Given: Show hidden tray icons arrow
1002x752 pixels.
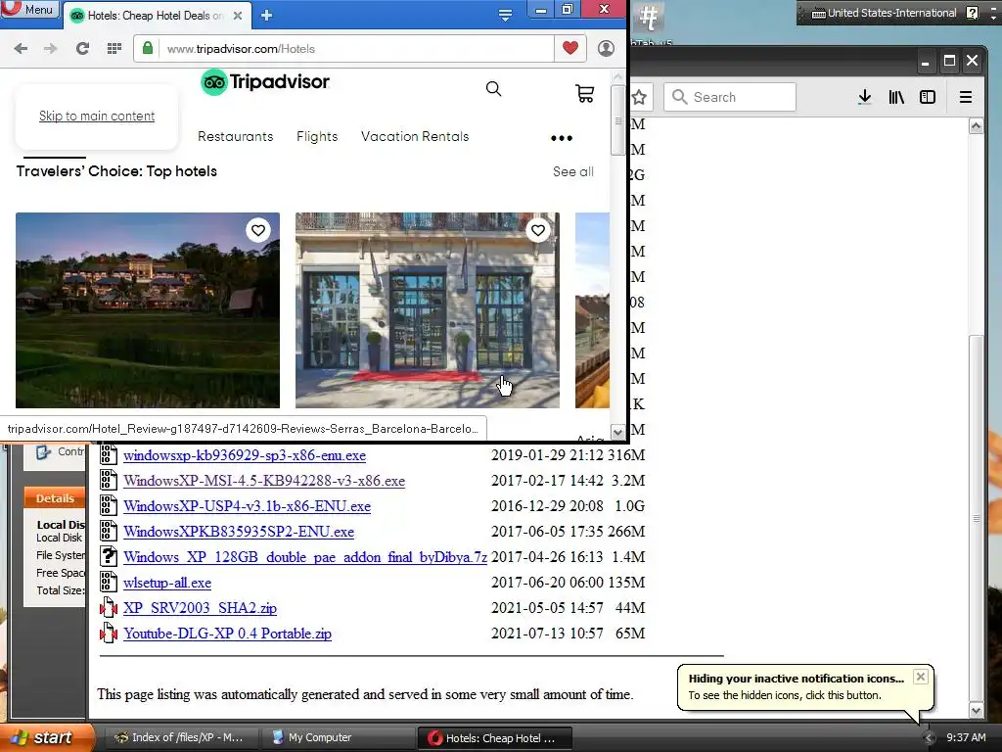Looking at the screenshot, I should coord(930,738).
